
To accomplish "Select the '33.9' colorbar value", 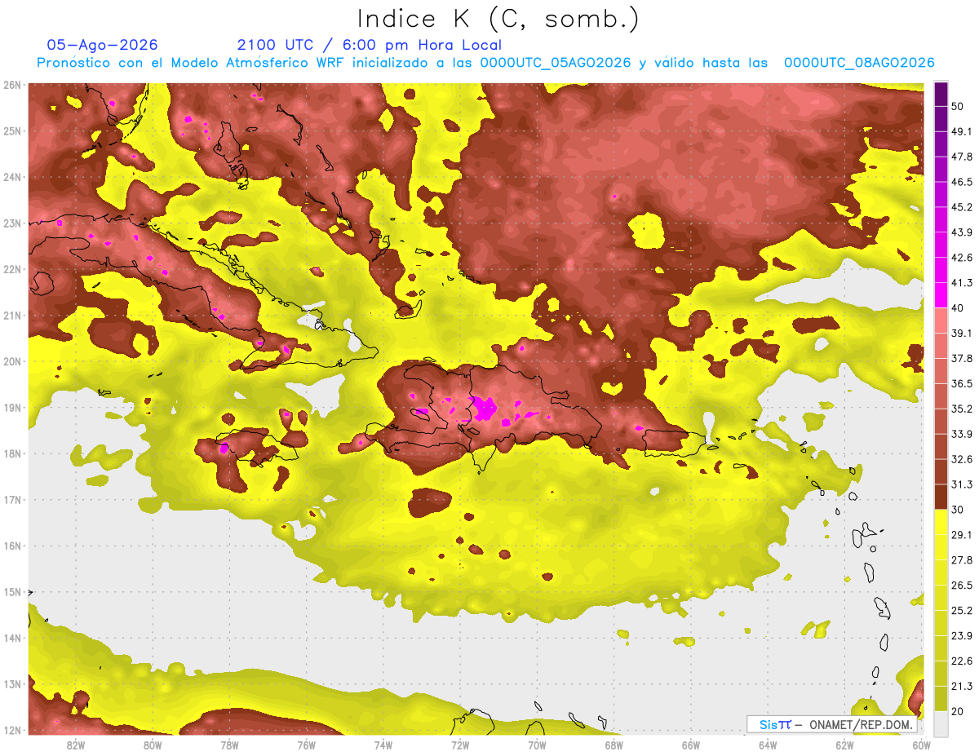I will tap(961, 434).
